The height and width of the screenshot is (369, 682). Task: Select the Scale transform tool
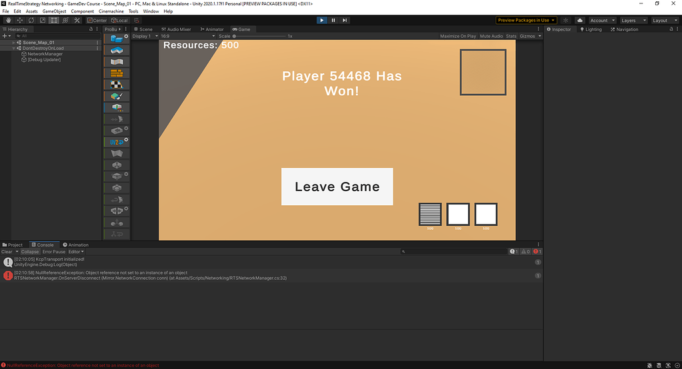[42, 21]
